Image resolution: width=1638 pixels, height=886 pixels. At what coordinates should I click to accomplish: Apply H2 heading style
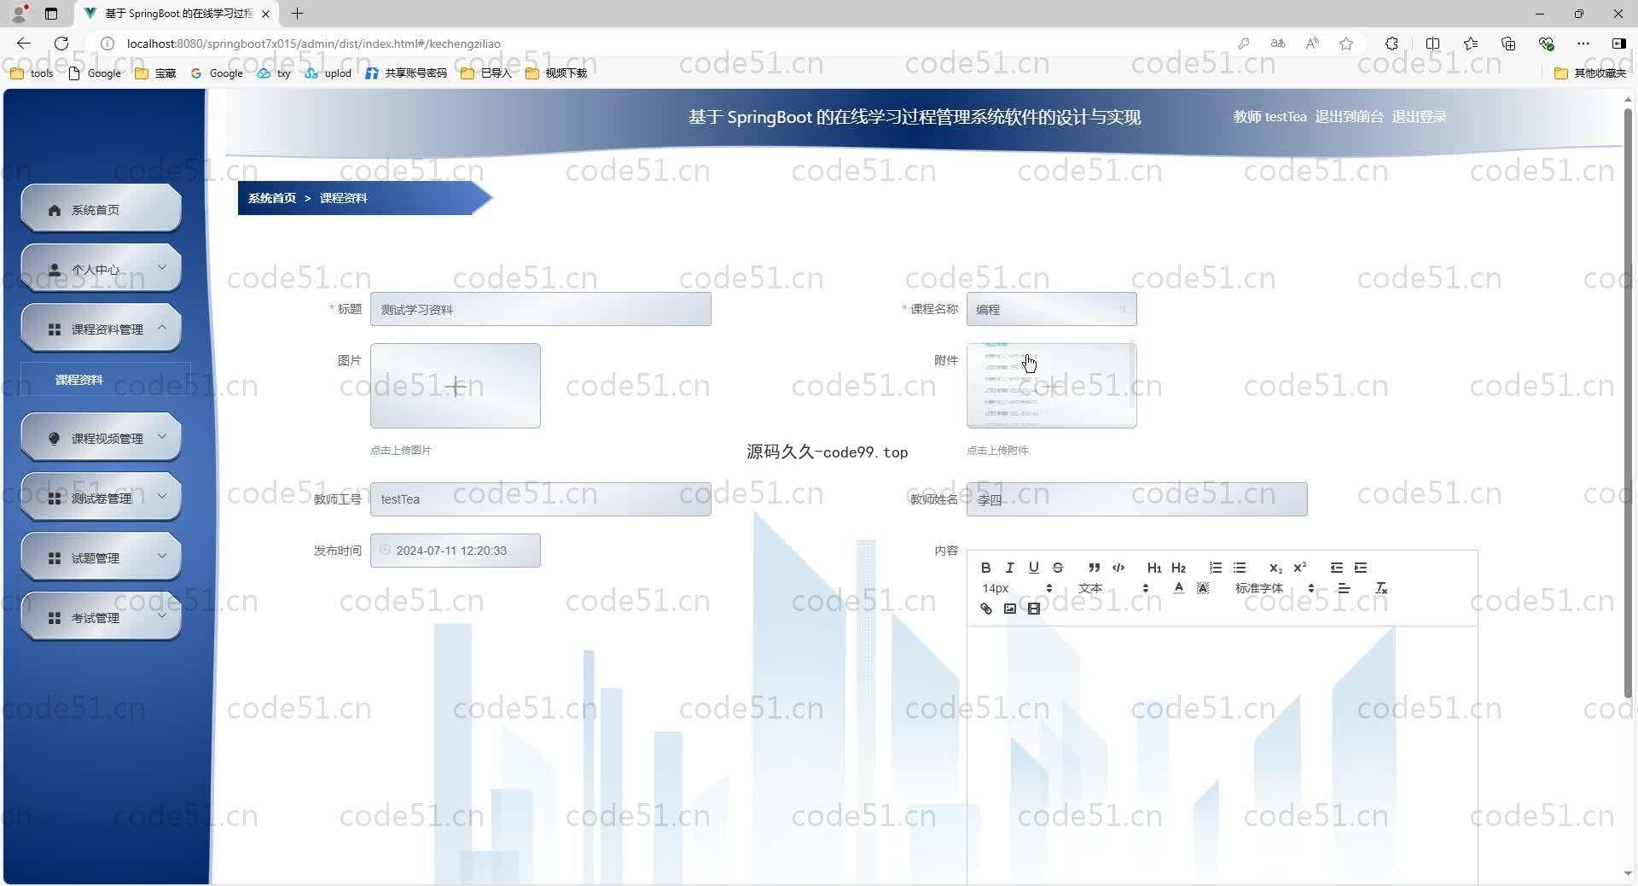pyautogui.click(x=1179, y=568)
